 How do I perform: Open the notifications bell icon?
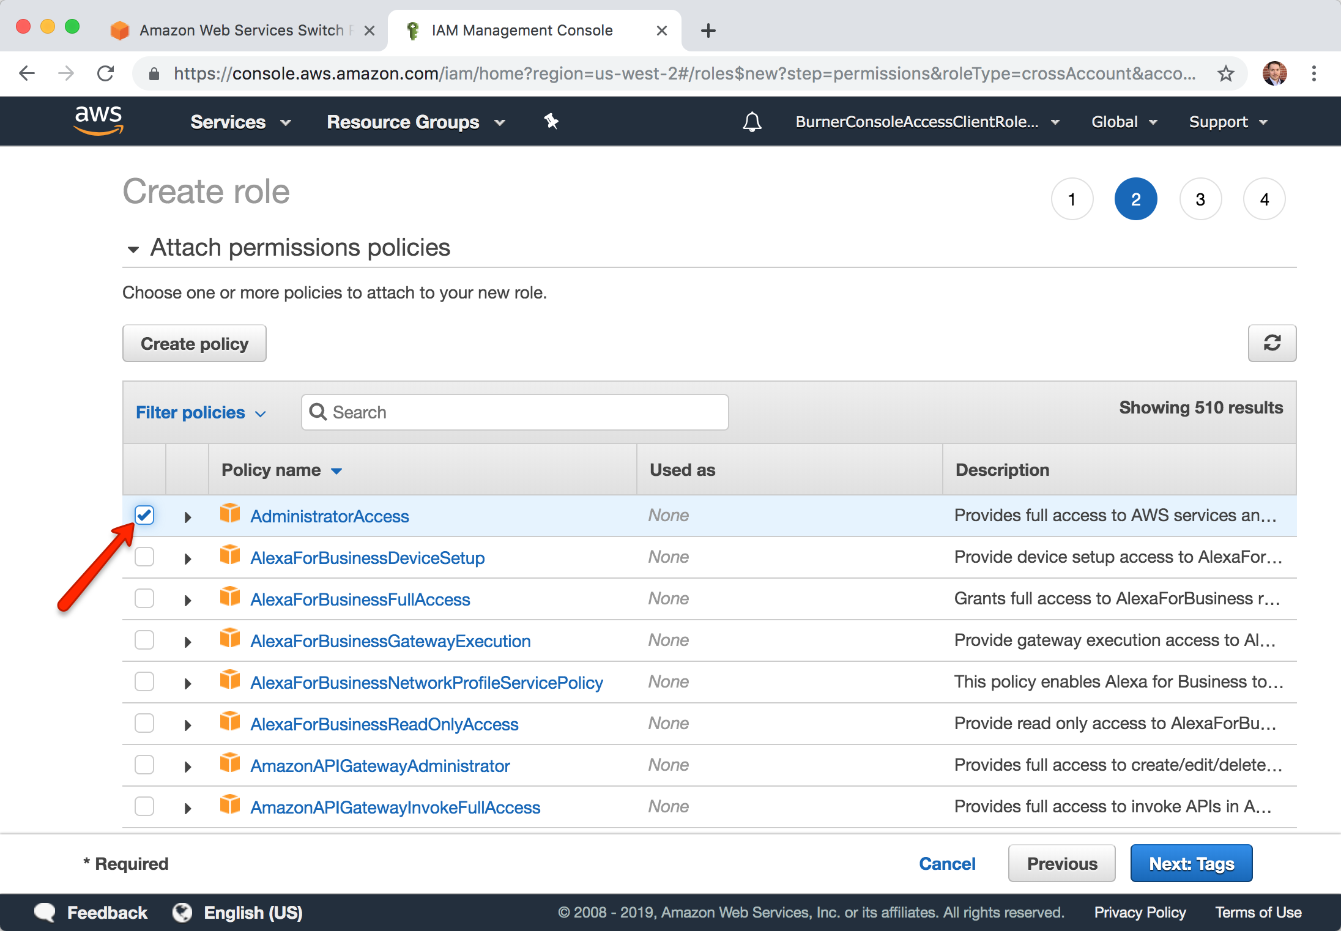752,122
